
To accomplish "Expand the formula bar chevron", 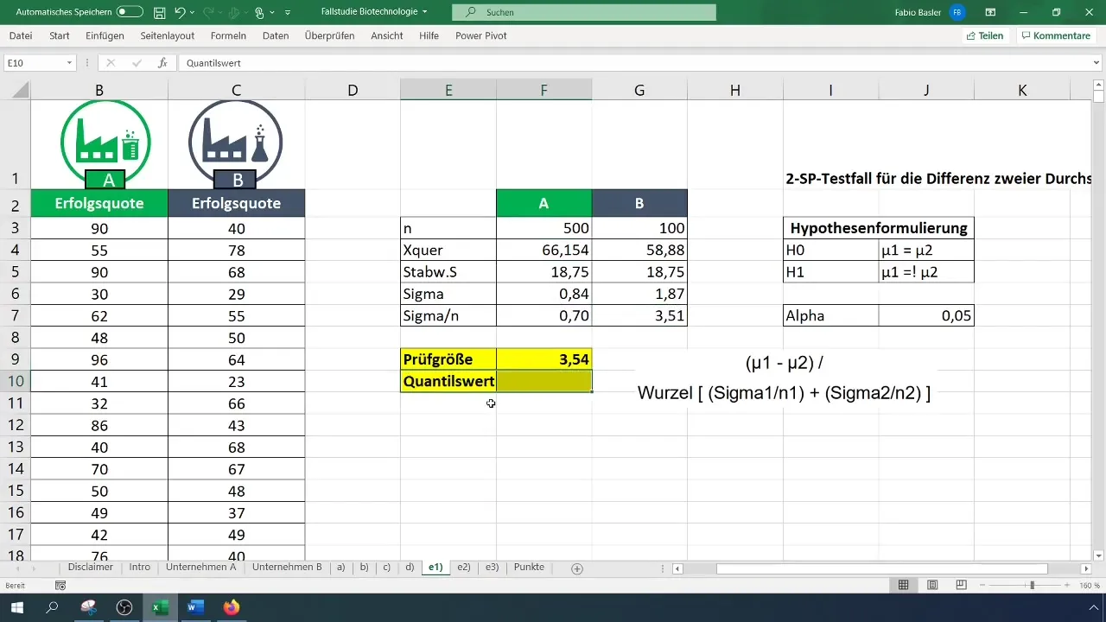I will [x=1097, y=63].
